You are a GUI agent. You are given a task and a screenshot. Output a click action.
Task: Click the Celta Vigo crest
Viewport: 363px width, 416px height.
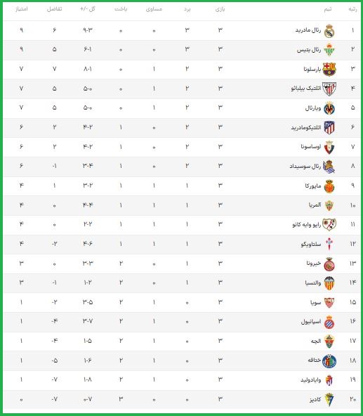pos(329,245)
